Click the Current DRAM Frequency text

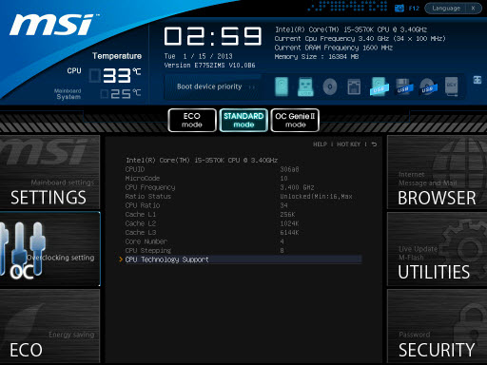point(334,48)
